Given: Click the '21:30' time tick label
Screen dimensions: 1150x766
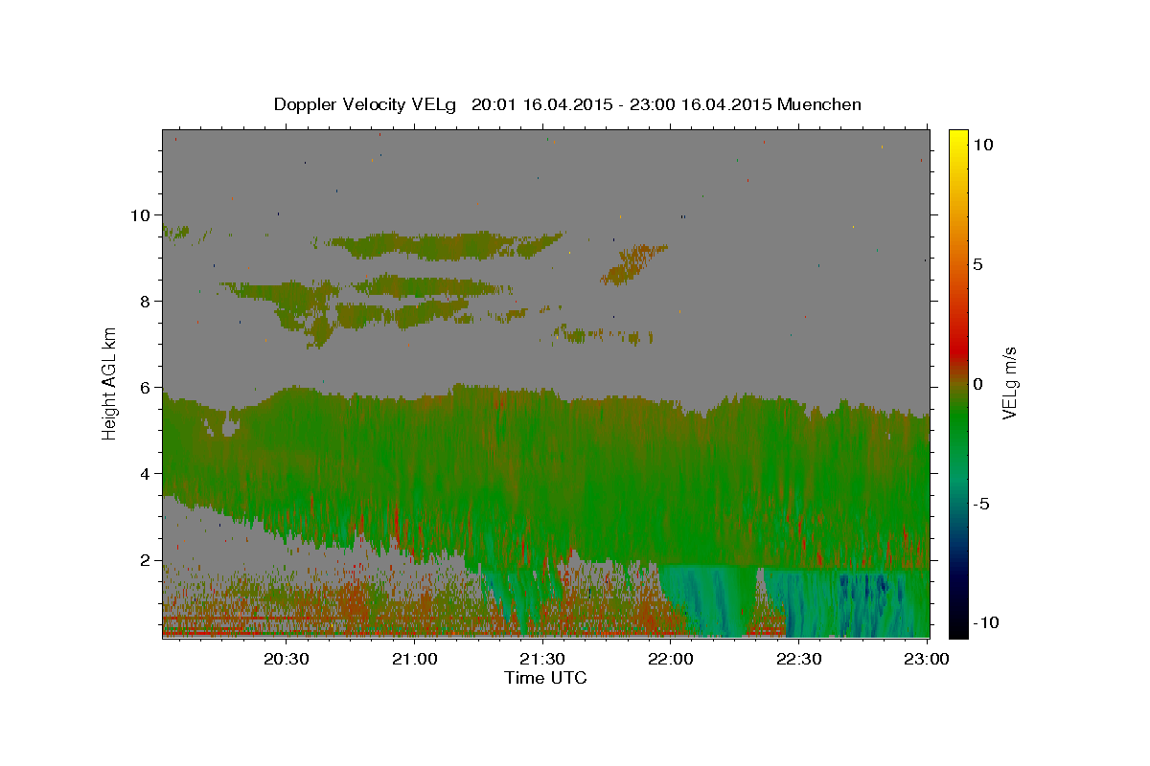Looking at the screenshot, I should point(543,659).
